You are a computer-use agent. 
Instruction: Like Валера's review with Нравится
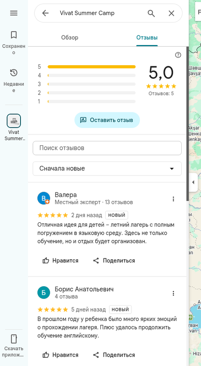pos(61,261)
